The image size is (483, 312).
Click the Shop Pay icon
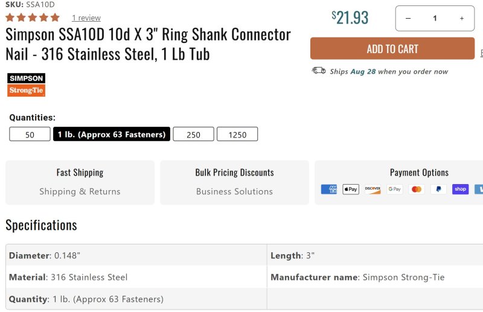460,189
